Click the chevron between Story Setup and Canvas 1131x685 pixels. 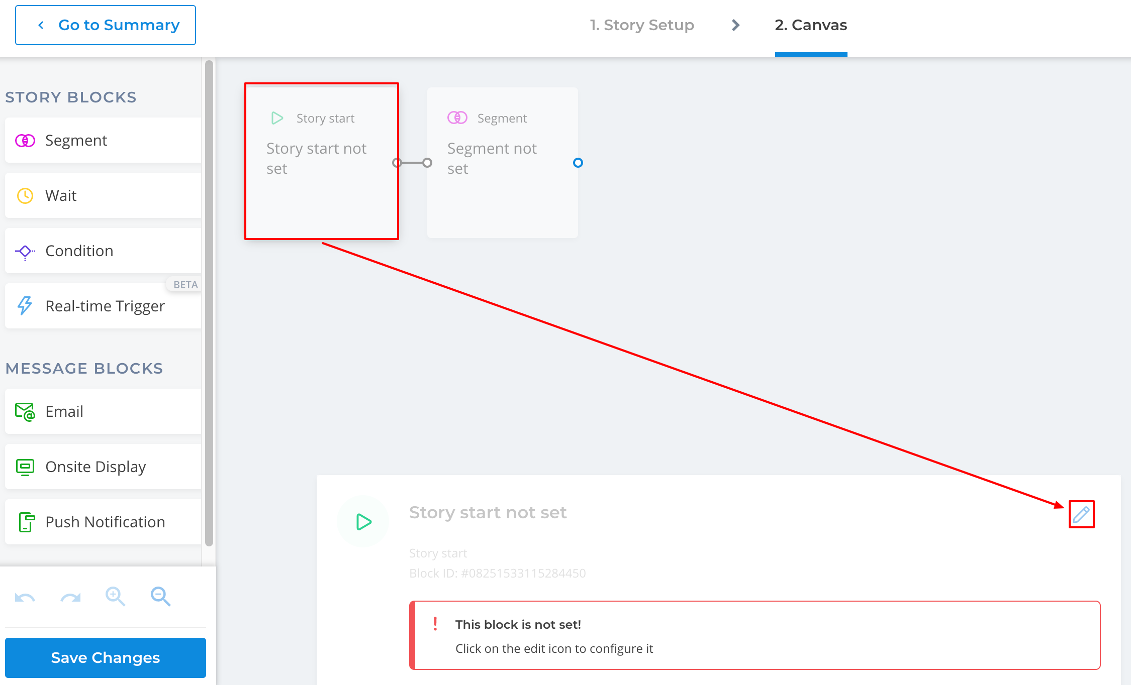click(735, 25)
